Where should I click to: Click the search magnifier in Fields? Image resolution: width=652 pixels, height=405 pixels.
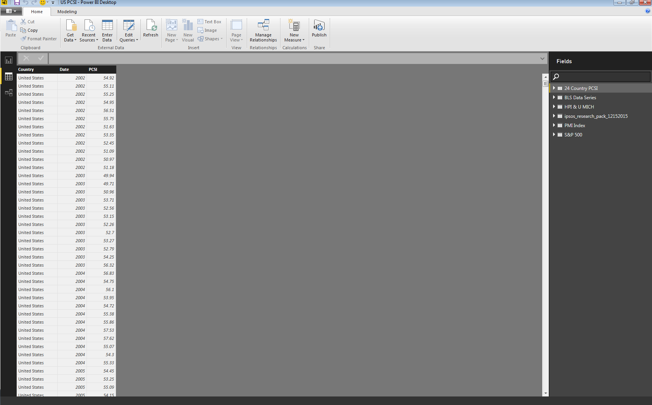click(556, 76)
